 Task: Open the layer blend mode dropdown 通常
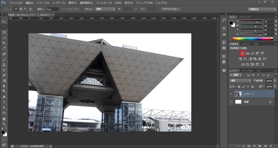240,81
